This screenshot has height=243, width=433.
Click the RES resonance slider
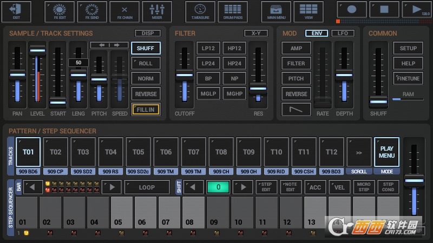[x=258, y=75]
